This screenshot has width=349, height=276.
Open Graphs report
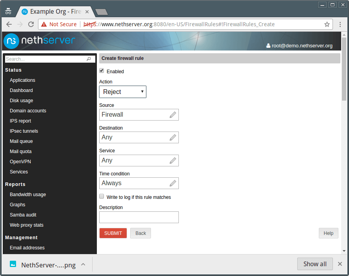coord(18,205)
